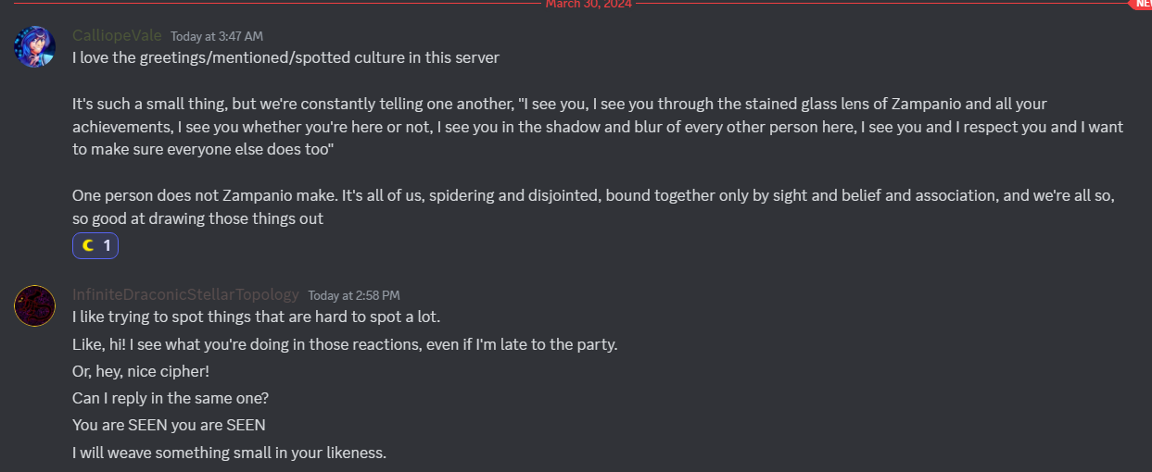
Task: Click the "Today at 3:47 AM" timestamp
Action: pos(217,36)
